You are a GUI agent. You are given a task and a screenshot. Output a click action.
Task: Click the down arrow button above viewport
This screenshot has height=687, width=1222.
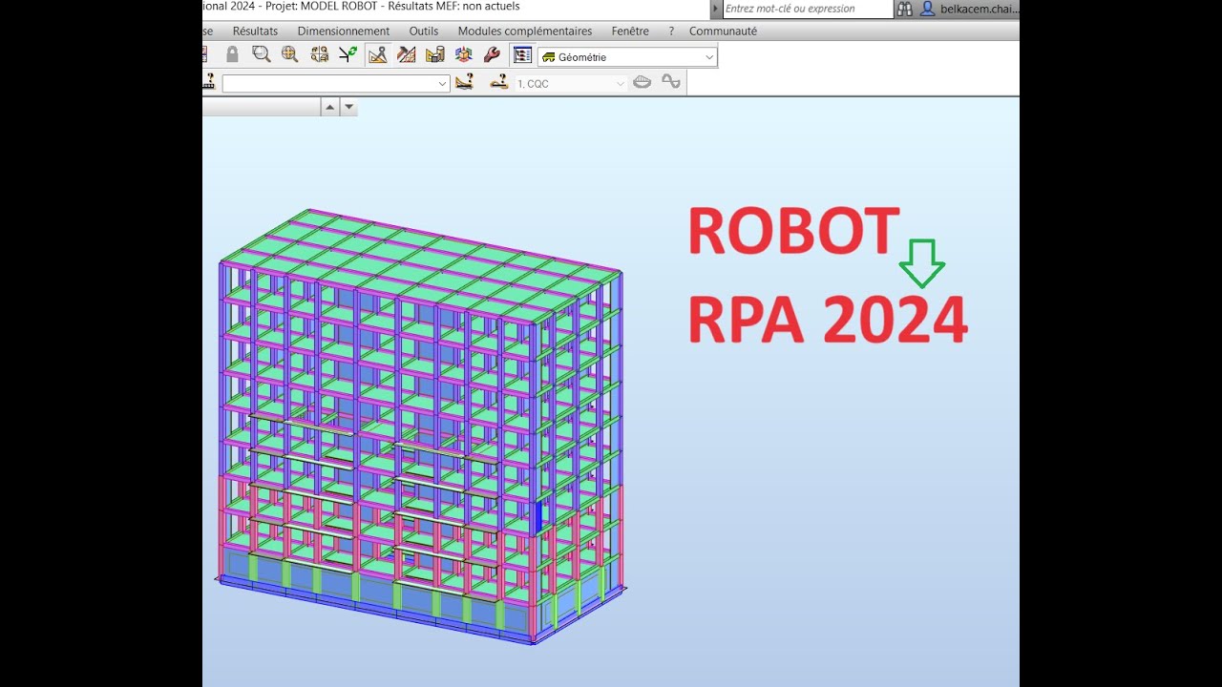pyautogui.click(x=348, y=107)
